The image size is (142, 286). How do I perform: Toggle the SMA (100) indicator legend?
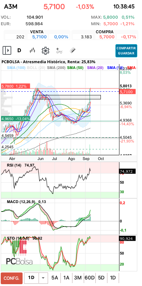coord(16,68)
